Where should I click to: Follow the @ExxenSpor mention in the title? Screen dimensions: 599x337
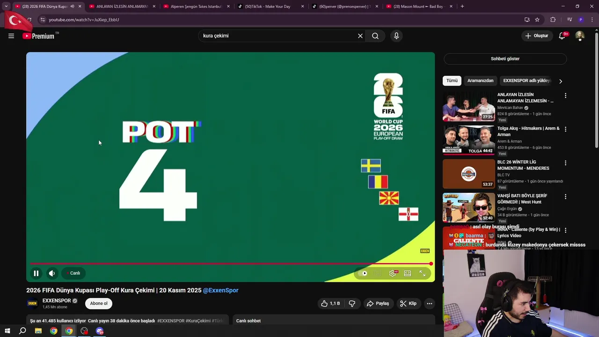(221, 290)
